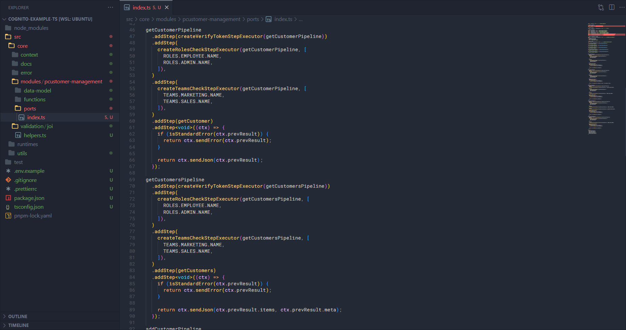The height and width of the screenshot is (330, 626).
Task: Click the pnpm-lock.yaml file icon
Action: tap(8, 216)
